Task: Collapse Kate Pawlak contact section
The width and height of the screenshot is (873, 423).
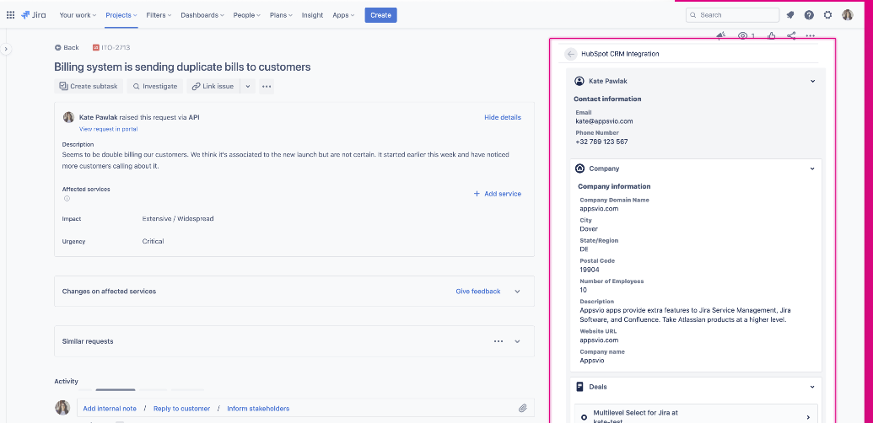Action: point(812,81)
